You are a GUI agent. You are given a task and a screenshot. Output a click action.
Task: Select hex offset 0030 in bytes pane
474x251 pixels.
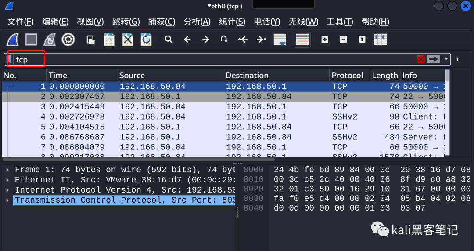point(253,199)
